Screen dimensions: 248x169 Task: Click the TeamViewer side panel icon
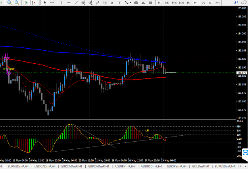(x=245, y=153)
